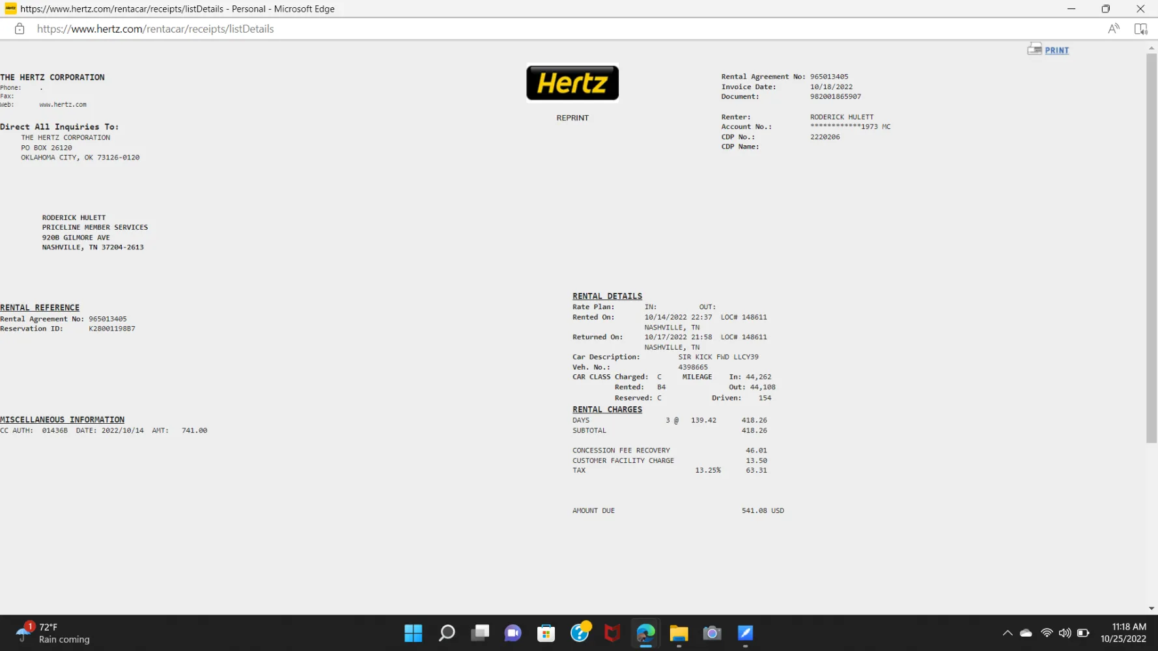This screenshot has height=651, width=1158.
Task: Open Microsoft Store in taskbar
Action: (x=546, y=633)
